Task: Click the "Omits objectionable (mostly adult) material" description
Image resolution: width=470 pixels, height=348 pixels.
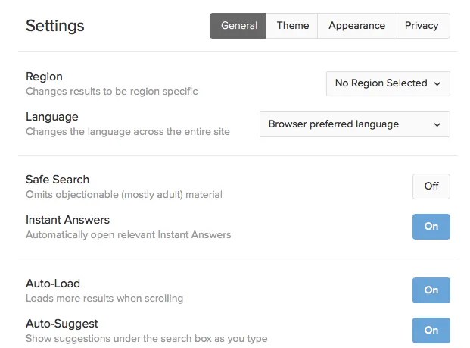Action: pos(124,195)
